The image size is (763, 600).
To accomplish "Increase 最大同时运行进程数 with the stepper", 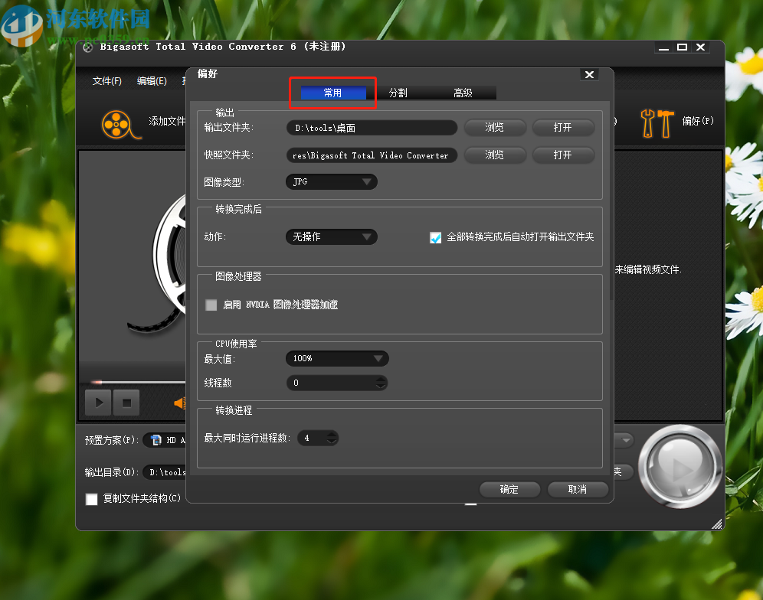I will click(x=331, y=435).
